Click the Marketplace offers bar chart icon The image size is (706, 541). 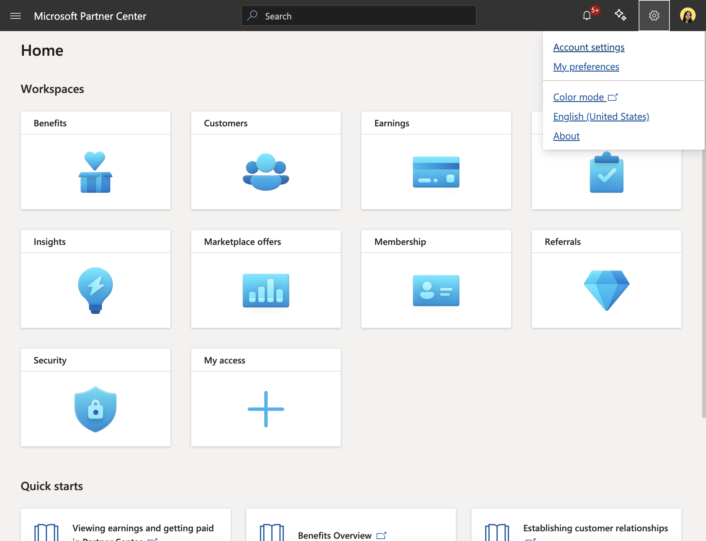pos(266,291)
